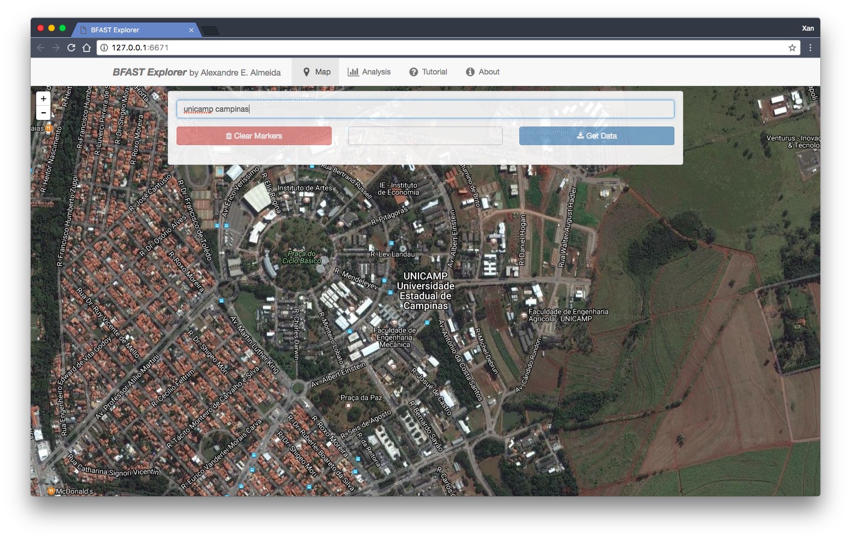The width and height of the screenshot is (851, 540).
Task: Zoom in the map with plus button
Action: [x=43, y=99]
